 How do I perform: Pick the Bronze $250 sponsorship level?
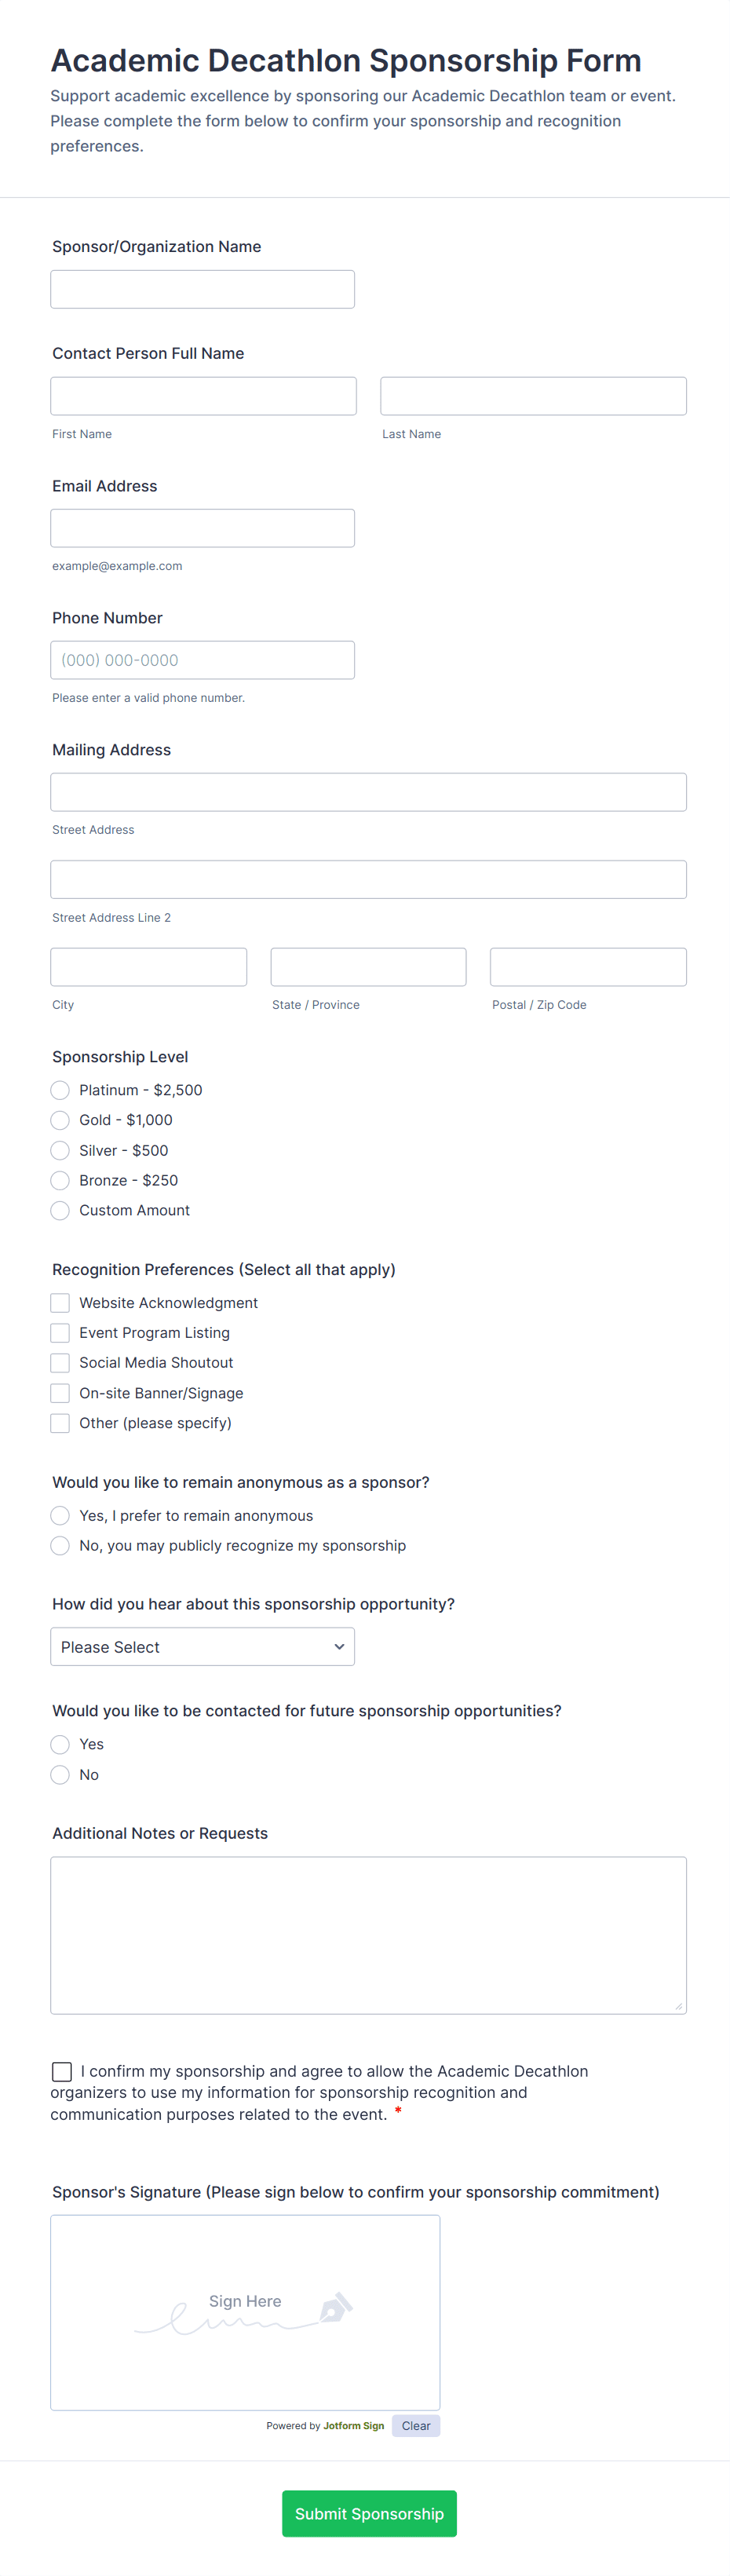click(x=59, y=1180)
